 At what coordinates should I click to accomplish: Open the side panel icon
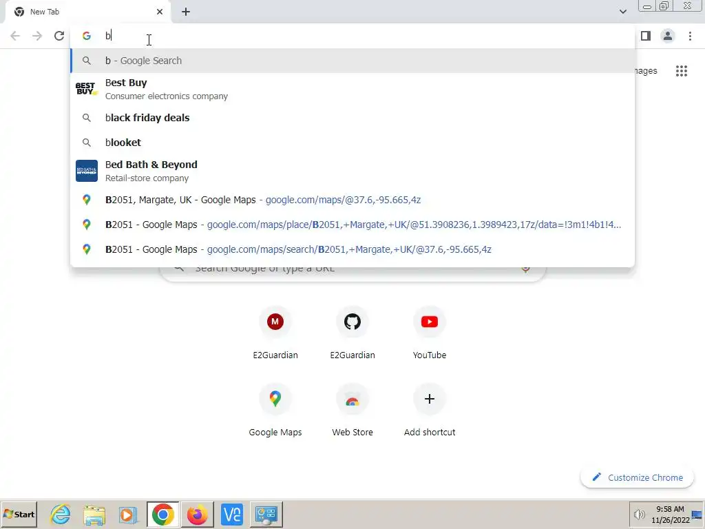tap(646, 36)
